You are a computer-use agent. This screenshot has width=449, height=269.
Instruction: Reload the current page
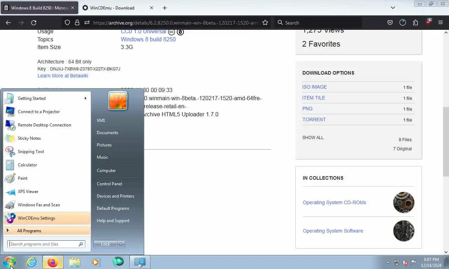pyautogui.click(x=34, y=22)
